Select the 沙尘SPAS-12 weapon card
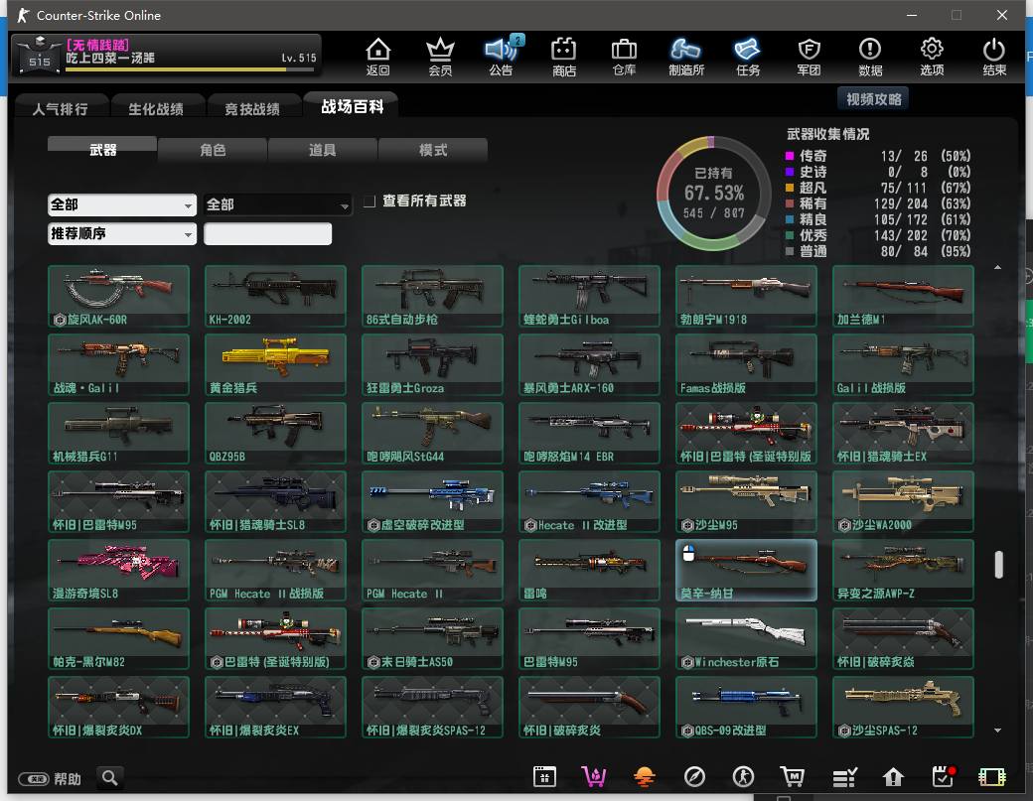1033x801 pixels. 903,707
